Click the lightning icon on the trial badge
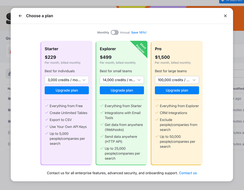This screenshot has height=190, width=244. 223,1
